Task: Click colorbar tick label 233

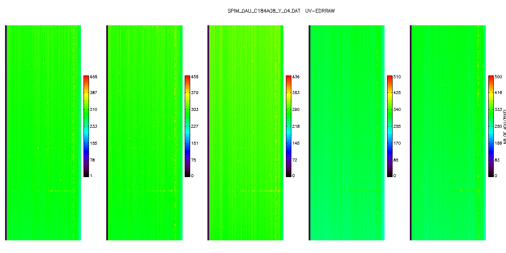Action: click(94, 126)
